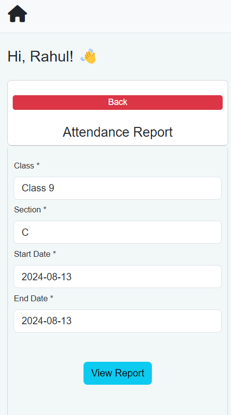Click the required asterisk beside Start Date

[55, 253]
